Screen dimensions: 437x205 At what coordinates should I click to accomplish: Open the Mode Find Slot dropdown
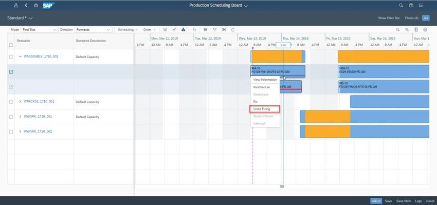click(x=39, y=29)
